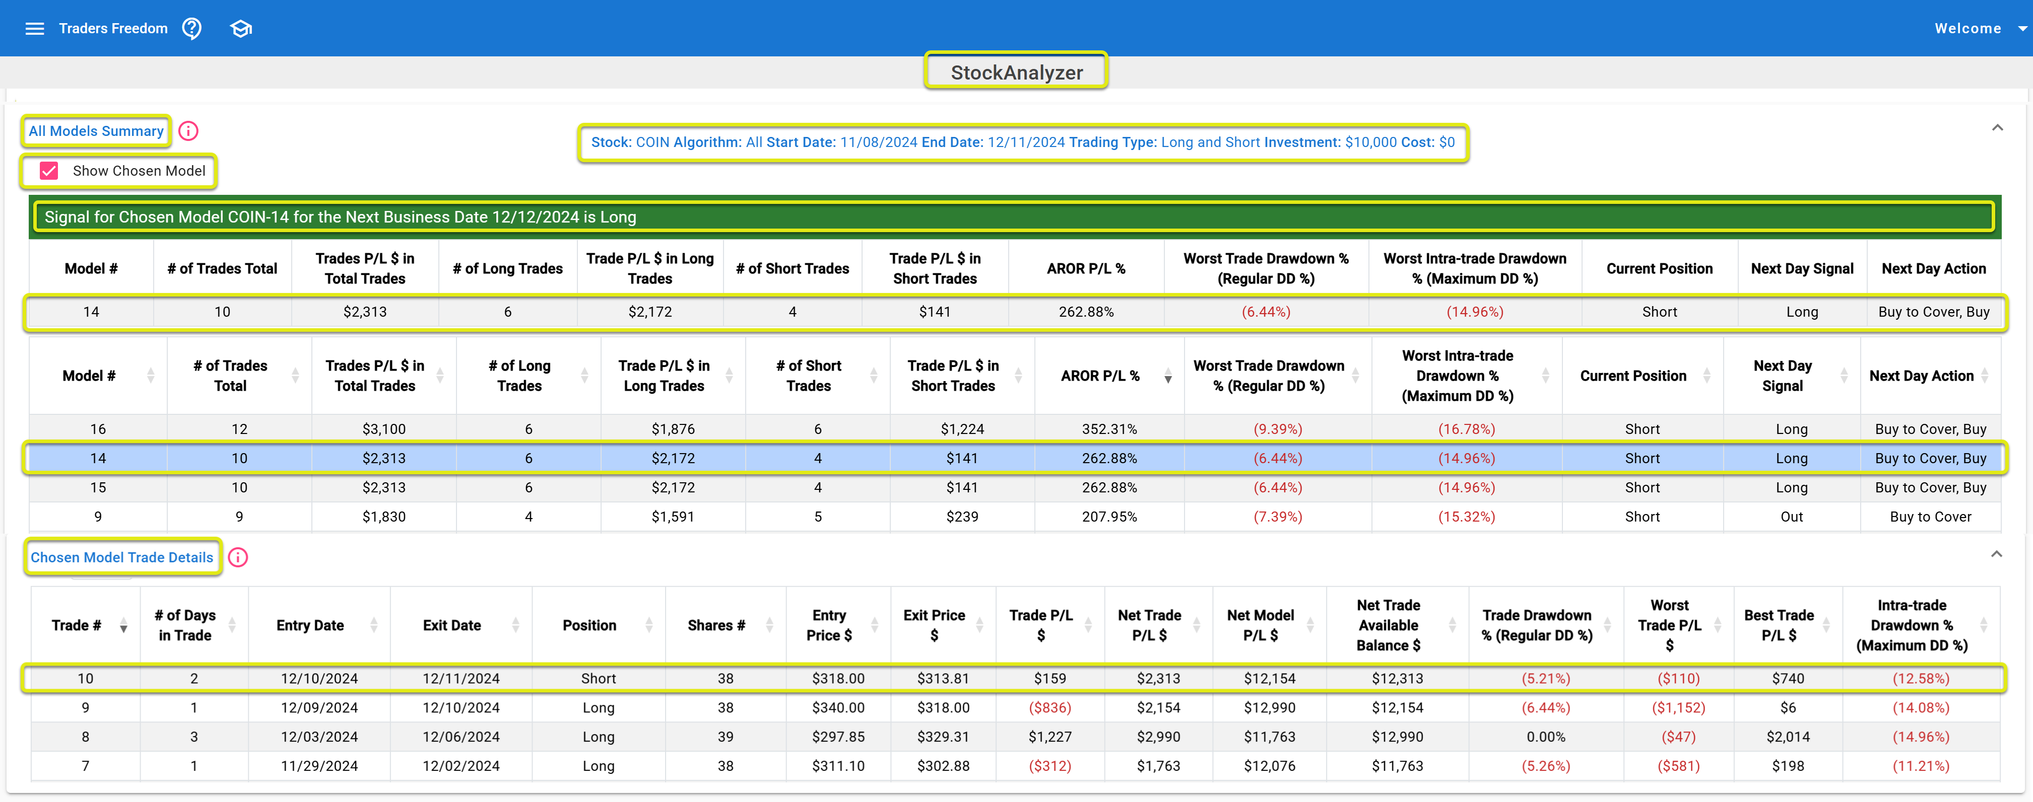
Task: Uncheck the Show Chosen Model checkbox
Action: [49, 171]
